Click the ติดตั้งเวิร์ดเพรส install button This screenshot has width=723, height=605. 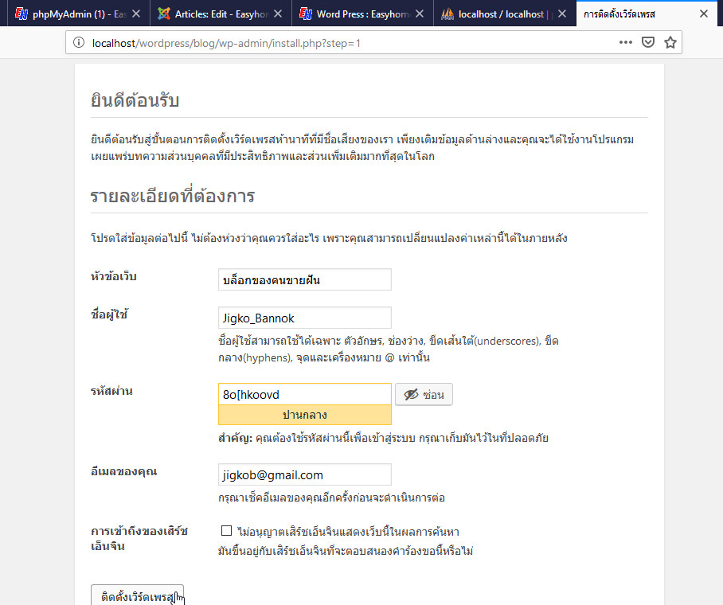click(136, 596)
